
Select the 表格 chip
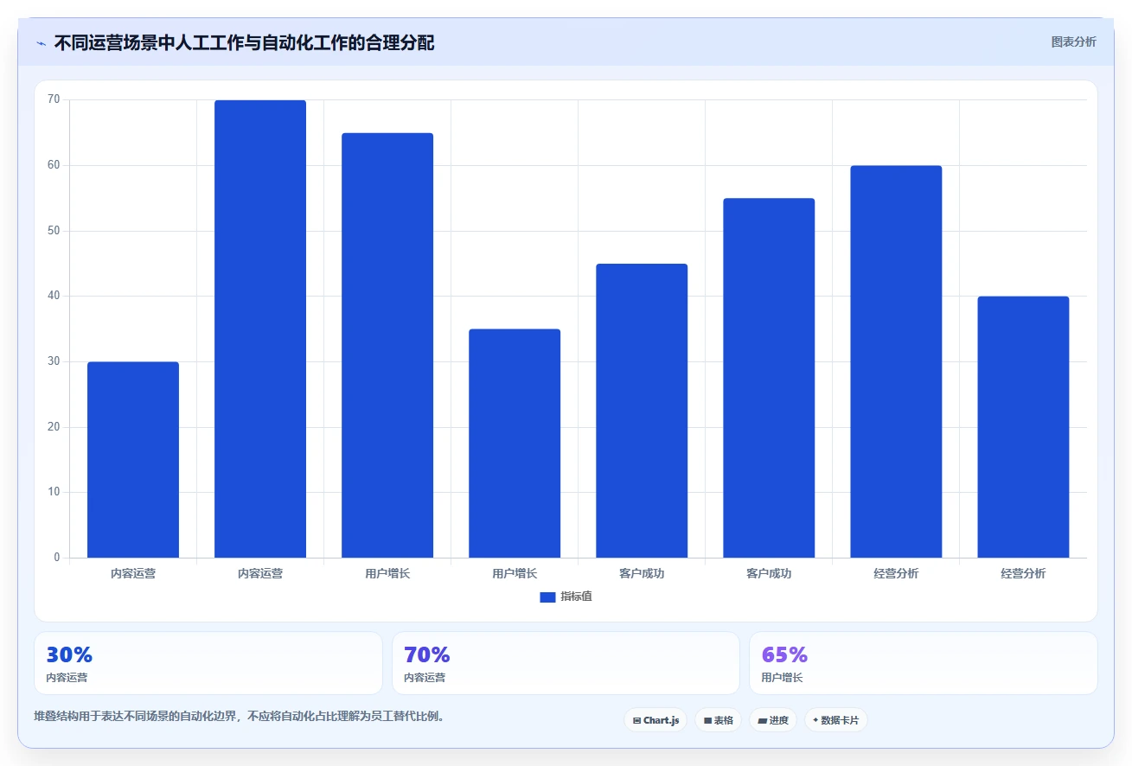pos(718,720)
